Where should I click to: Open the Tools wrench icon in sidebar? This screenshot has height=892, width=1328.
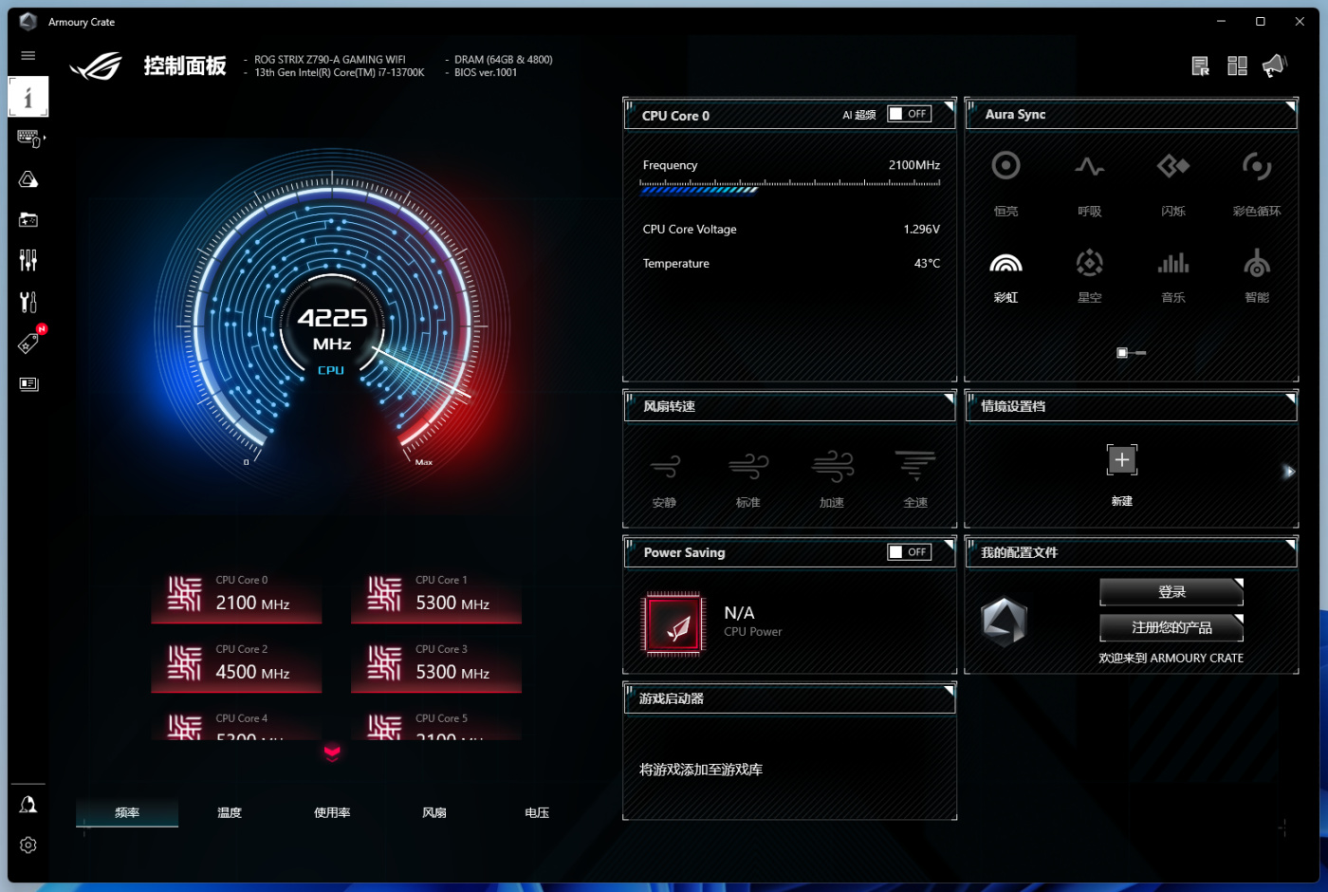point(28,302)
